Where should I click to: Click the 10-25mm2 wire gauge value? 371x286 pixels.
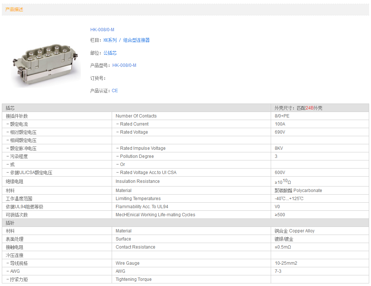[x=286, y=263]
